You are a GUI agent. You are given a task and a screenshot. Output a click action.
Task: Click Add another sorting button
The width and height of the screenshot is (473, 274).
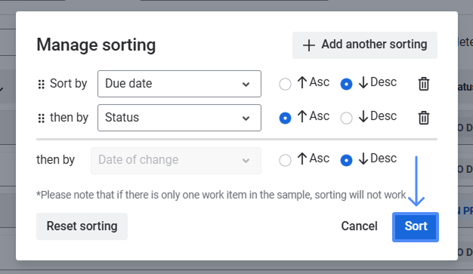(x=365, y=45)
